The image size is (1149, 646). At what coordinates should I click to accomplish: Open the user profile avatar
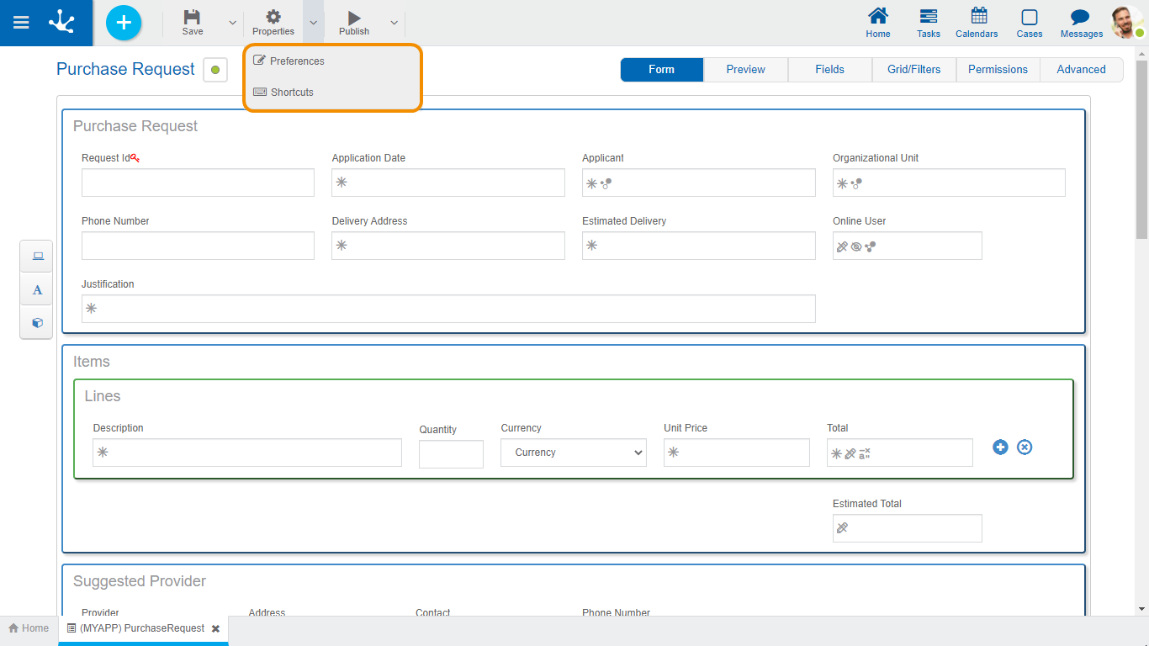click(1126, 23)
